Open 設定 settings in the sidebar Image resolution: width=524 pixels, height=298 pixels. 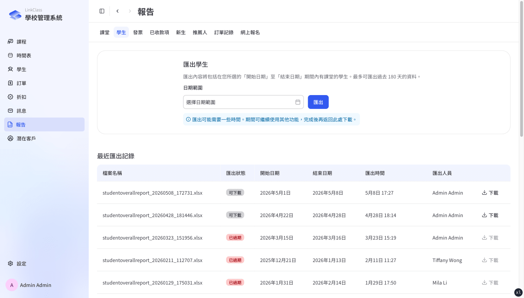tap(44, 263)
